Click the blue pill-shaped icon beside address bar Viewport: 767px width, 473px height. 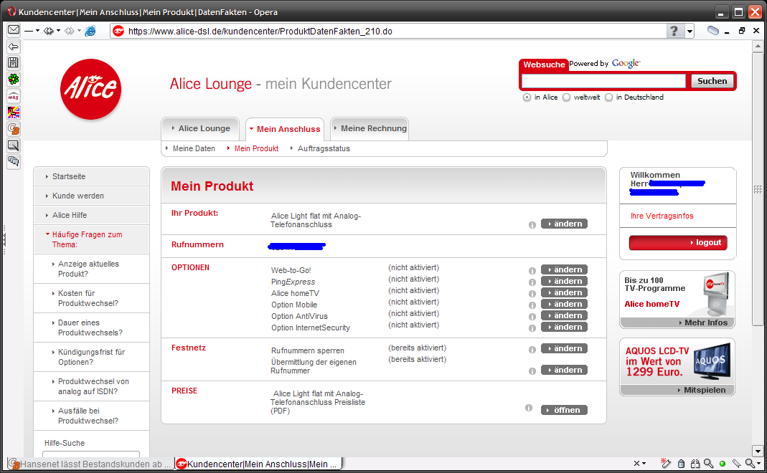click(713, 31)
